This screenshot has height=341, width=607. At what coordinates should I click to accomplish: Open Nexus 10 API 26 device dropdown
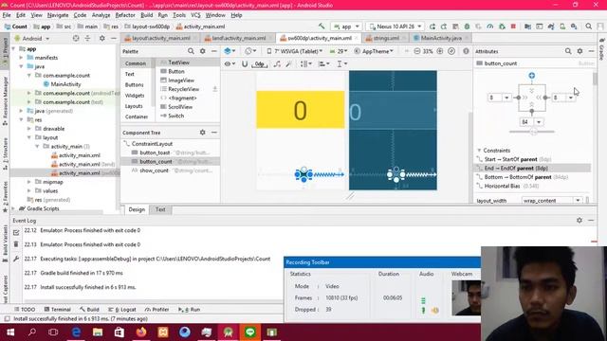(395, 27)
